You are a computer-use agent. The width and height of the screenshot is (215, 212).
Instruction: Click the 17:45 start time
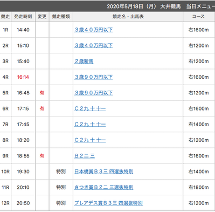(23, 124)
